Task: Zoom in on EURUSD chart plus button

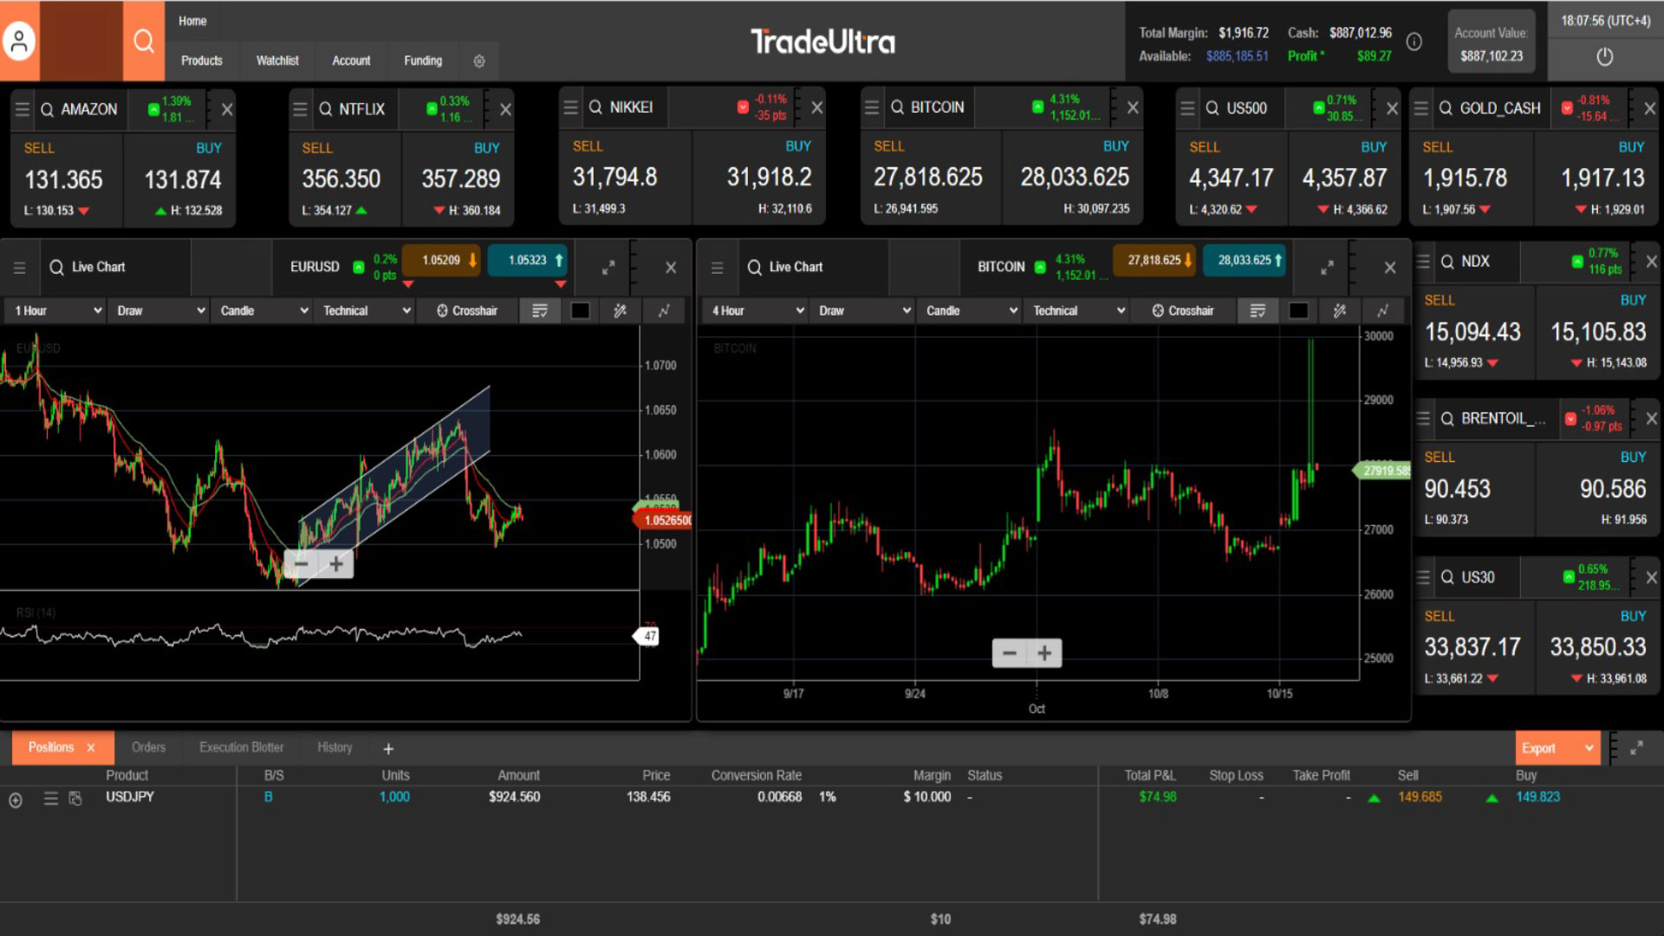Action: (x=336, y=564)
